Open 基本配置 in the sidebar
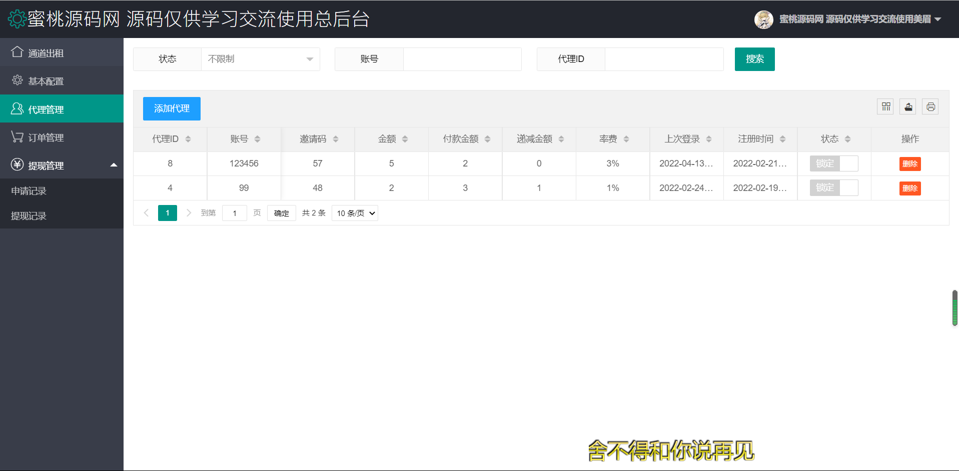The height and width of the screenshot is (471, 959). click(46, 81)
